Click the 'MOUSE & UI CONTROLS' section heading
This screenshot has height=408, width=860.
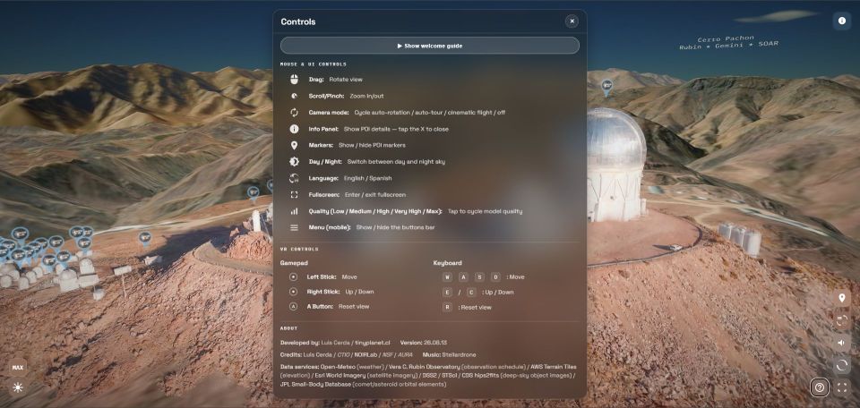(x=314, y=64)
